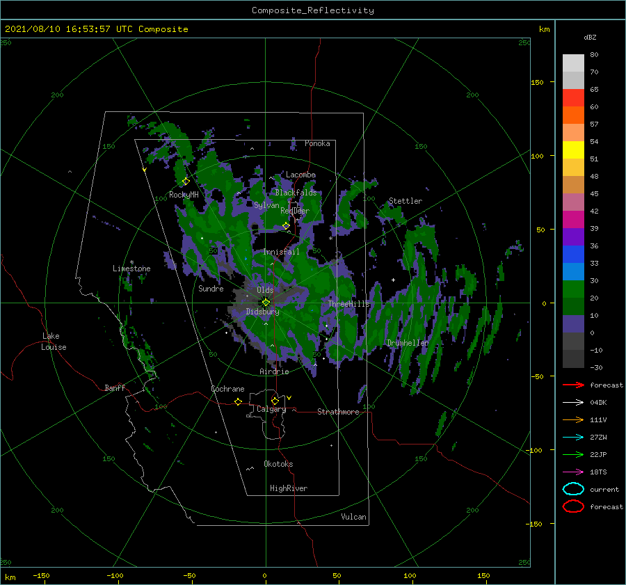Image resolution: width=626 pixels, height=585 pixels.
Task: Click the yellow diamond marker at radar center
Action: (x=266, y=303)
